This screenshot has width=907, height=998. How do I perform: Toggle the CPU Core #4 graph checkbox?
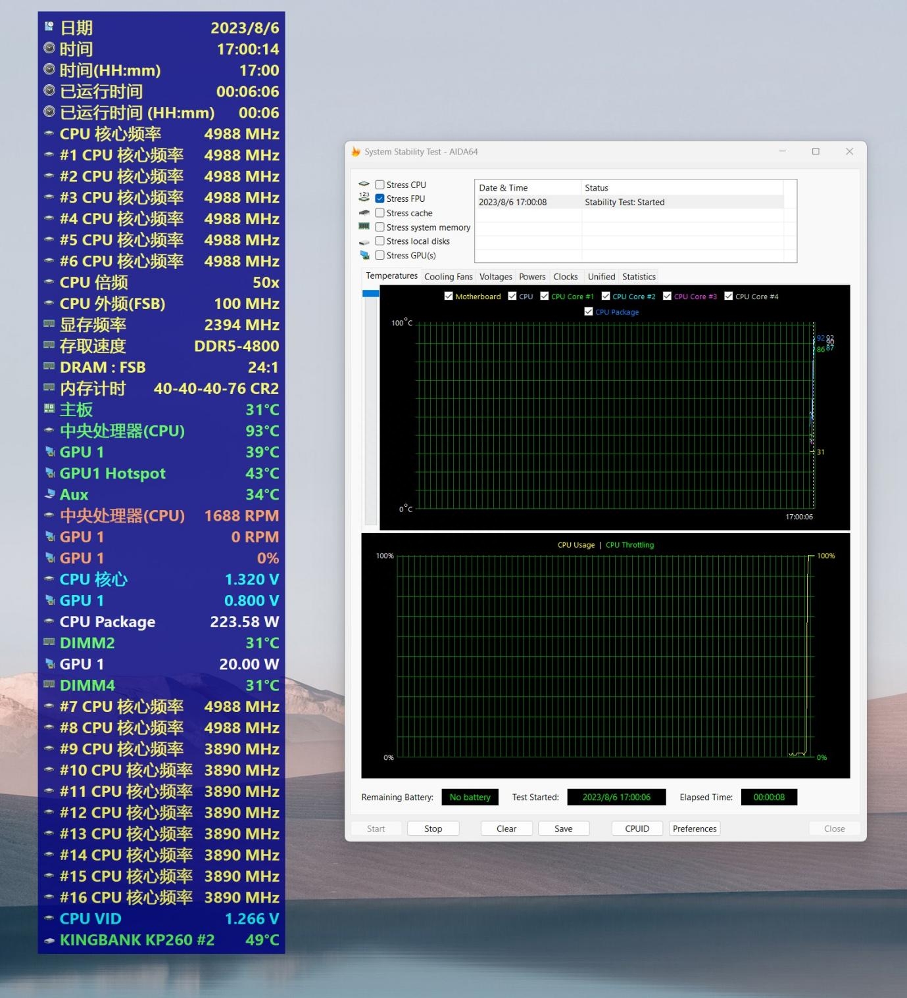click(729, 297)
